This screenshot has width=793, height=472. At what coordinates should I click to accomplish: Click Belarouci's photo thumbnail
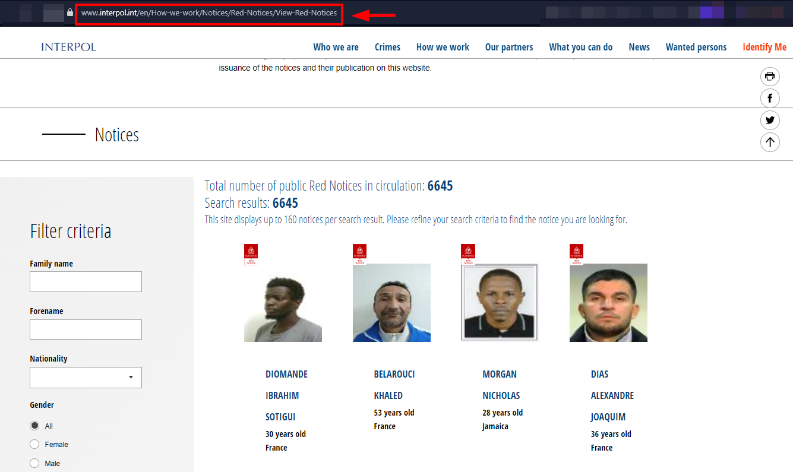pos(391,303)
